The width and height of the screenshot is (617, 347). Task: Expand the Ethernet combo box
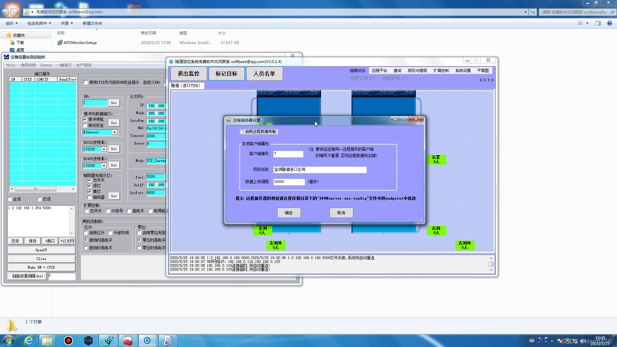tap(114, 132)
